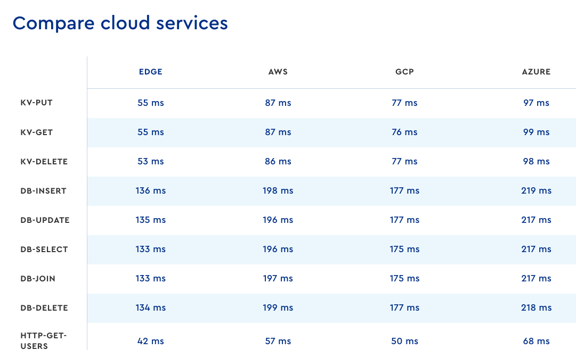Image resolution: width=576 pixels, height=350 pixels.
Task: Select the DB-DELETE GCP value 177 ms
Action: coord(404,308)
